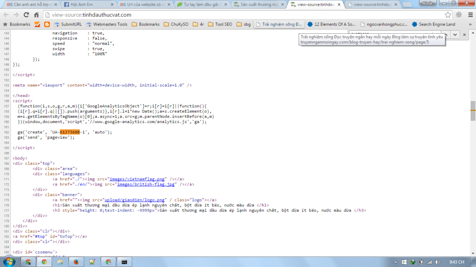
Task: Open the images/british-flag.jpg source link
Action: pos(146,184)
